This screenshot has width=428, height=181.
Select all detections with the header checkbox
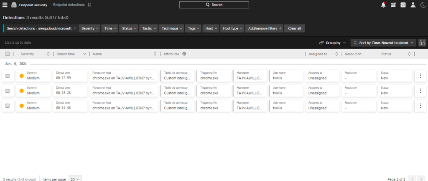coord(8,54)
